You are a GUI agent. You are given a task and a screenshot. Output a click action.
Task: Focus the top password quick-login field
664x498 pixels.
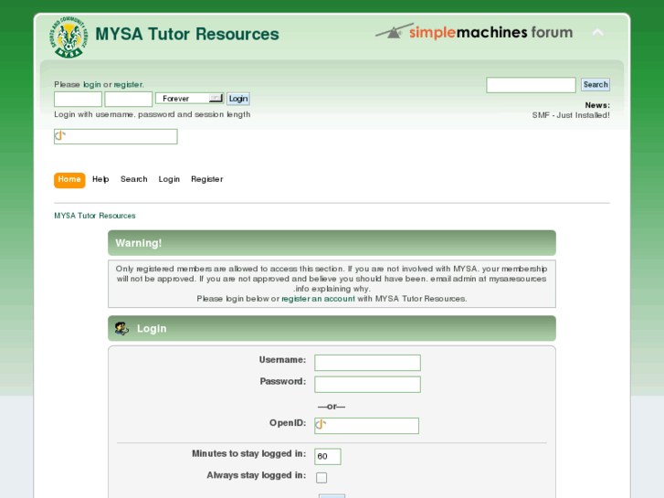[128, 100]
